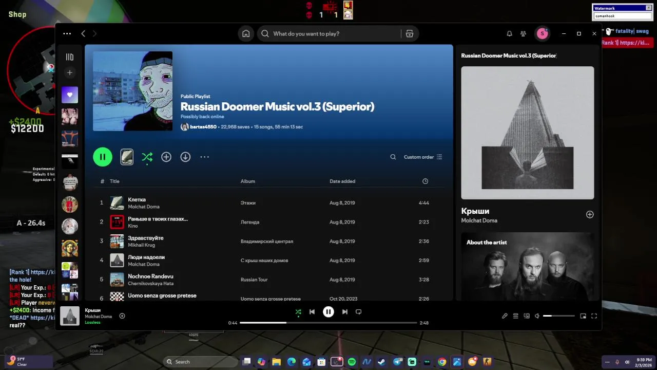Add Крыши to library in right panel

[590, 215]
